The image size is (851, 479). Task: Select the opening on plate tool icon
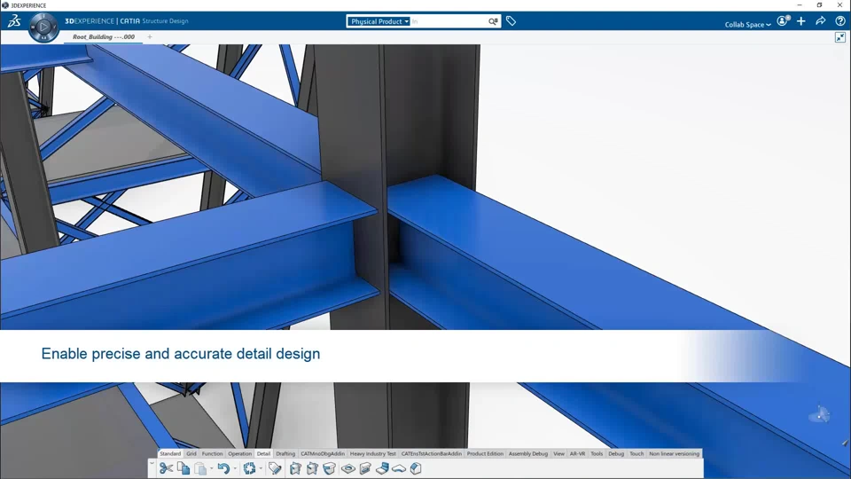click(x=347, y=468)
